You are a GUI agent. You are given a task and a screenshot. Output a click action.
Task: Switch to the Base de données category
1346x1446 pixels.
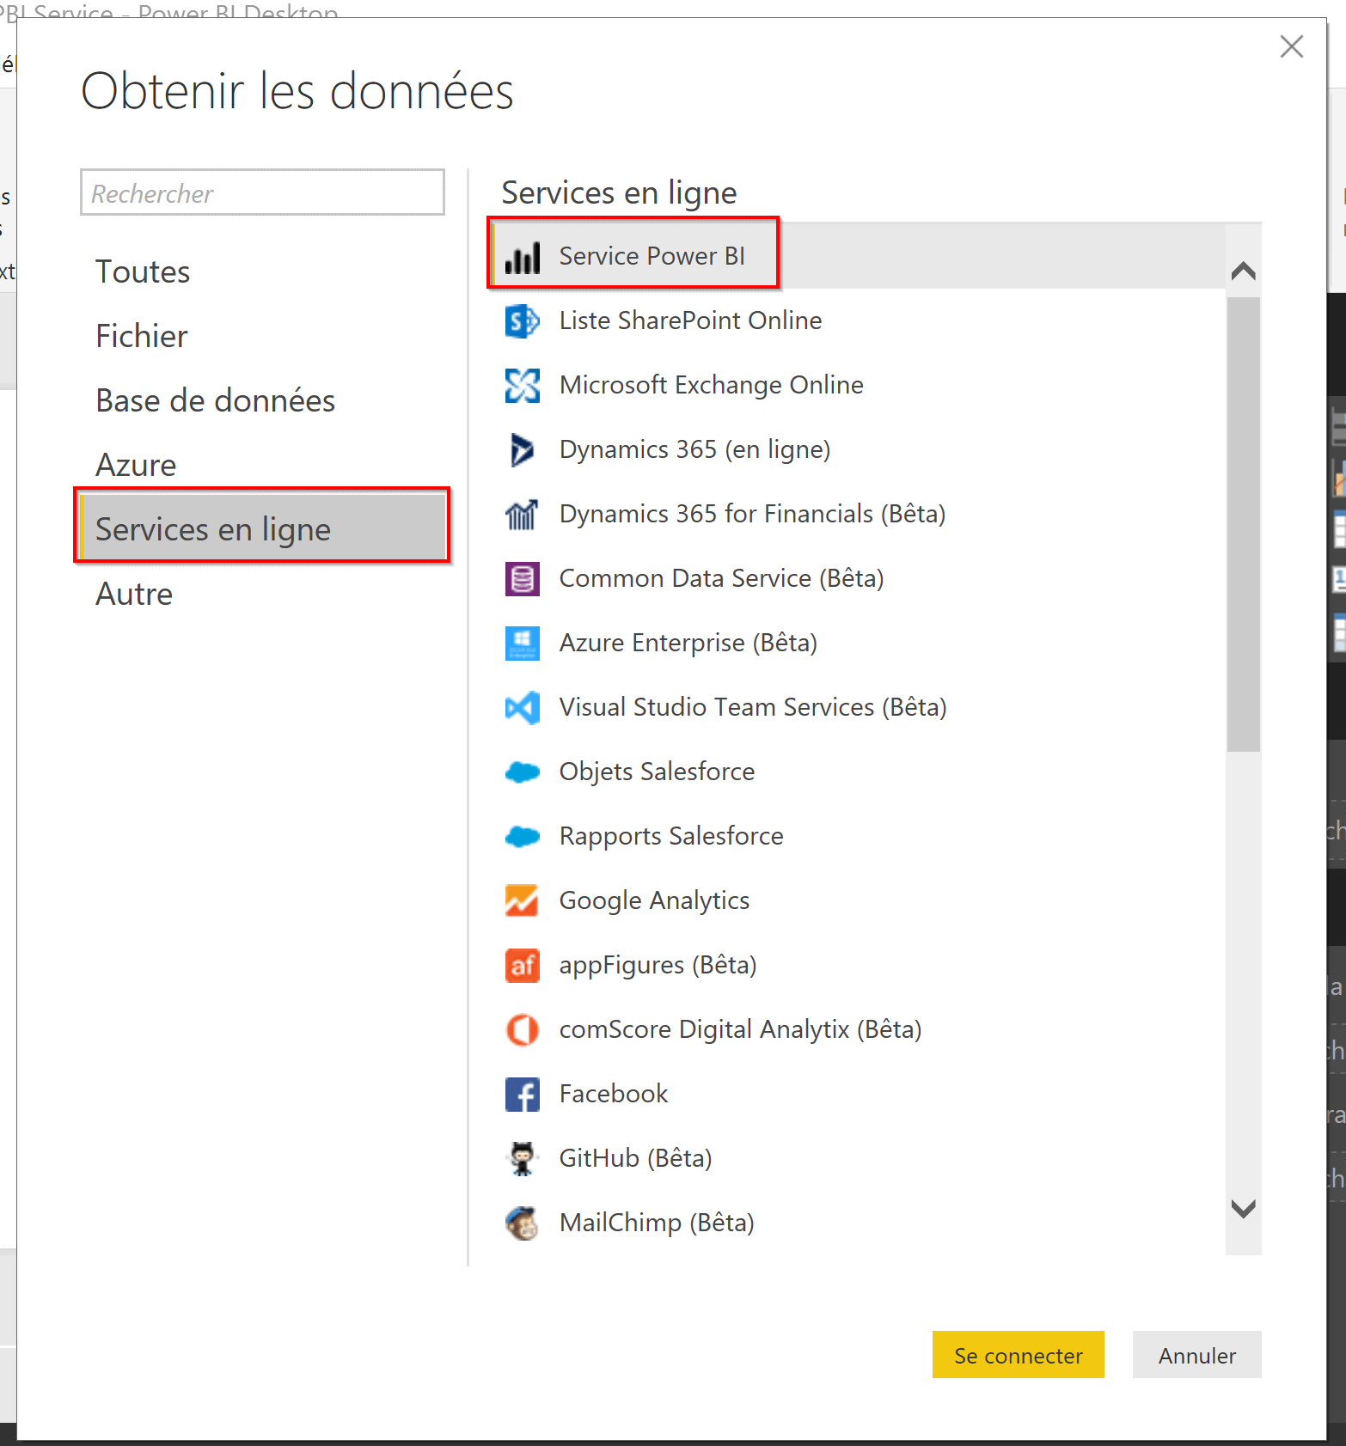(x=215, y=400)
